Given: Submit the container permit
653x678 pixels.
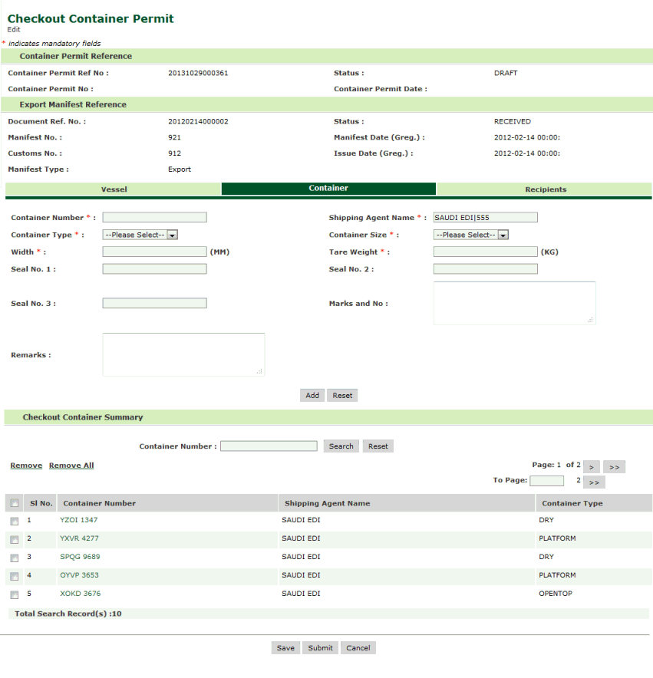Looking at the screenshot, I should point(320,648).
